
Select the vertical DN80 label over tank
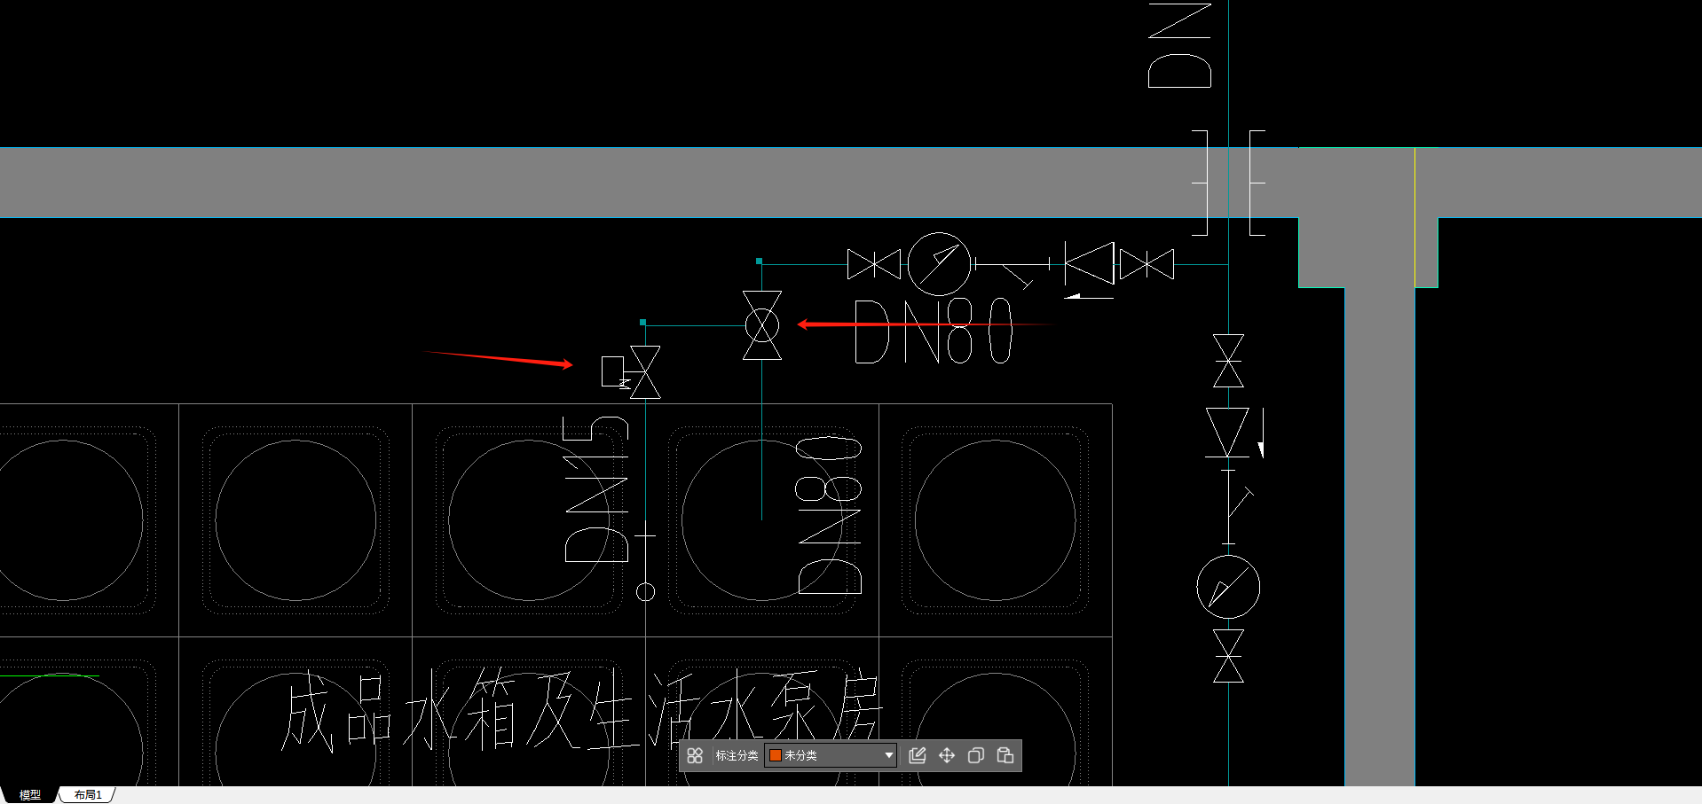pyautogui.click(x=830, y=515)
